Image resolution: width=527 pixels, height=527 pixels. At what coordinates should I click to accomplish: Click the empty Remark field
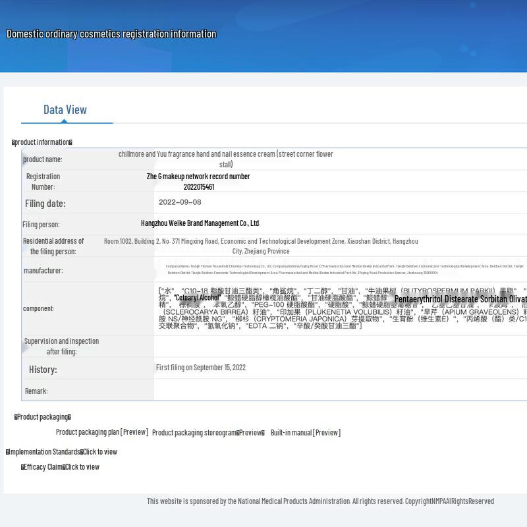(x=339, y=390)
